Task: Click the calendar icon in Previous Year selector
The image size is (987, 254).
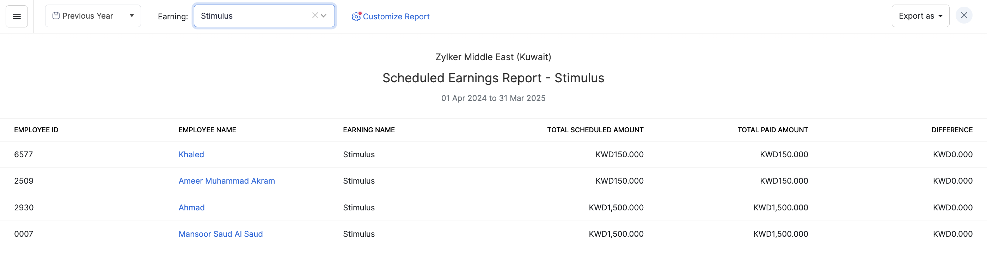Action: [x=56, y=15]
